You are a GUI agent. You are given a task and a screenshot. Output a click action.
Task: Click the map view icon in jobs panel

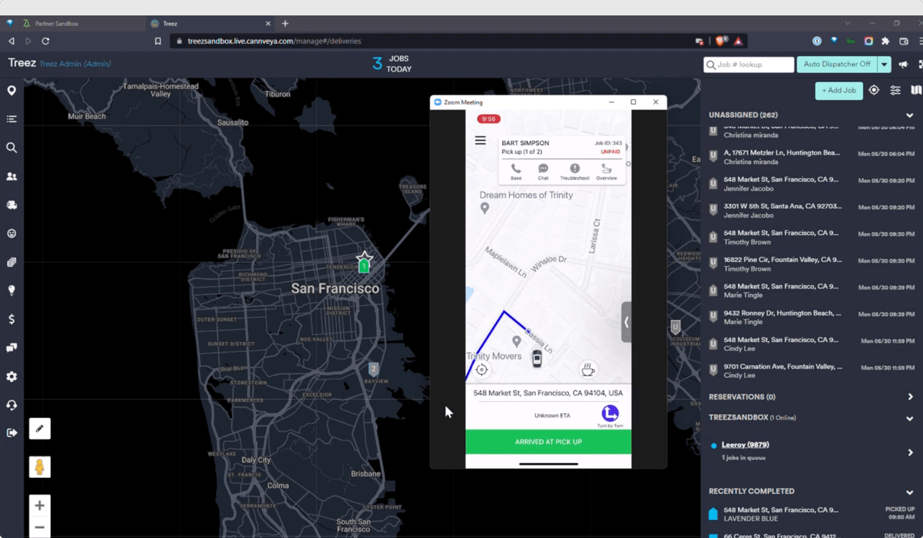pyautogui.click(x=916, y=90)
